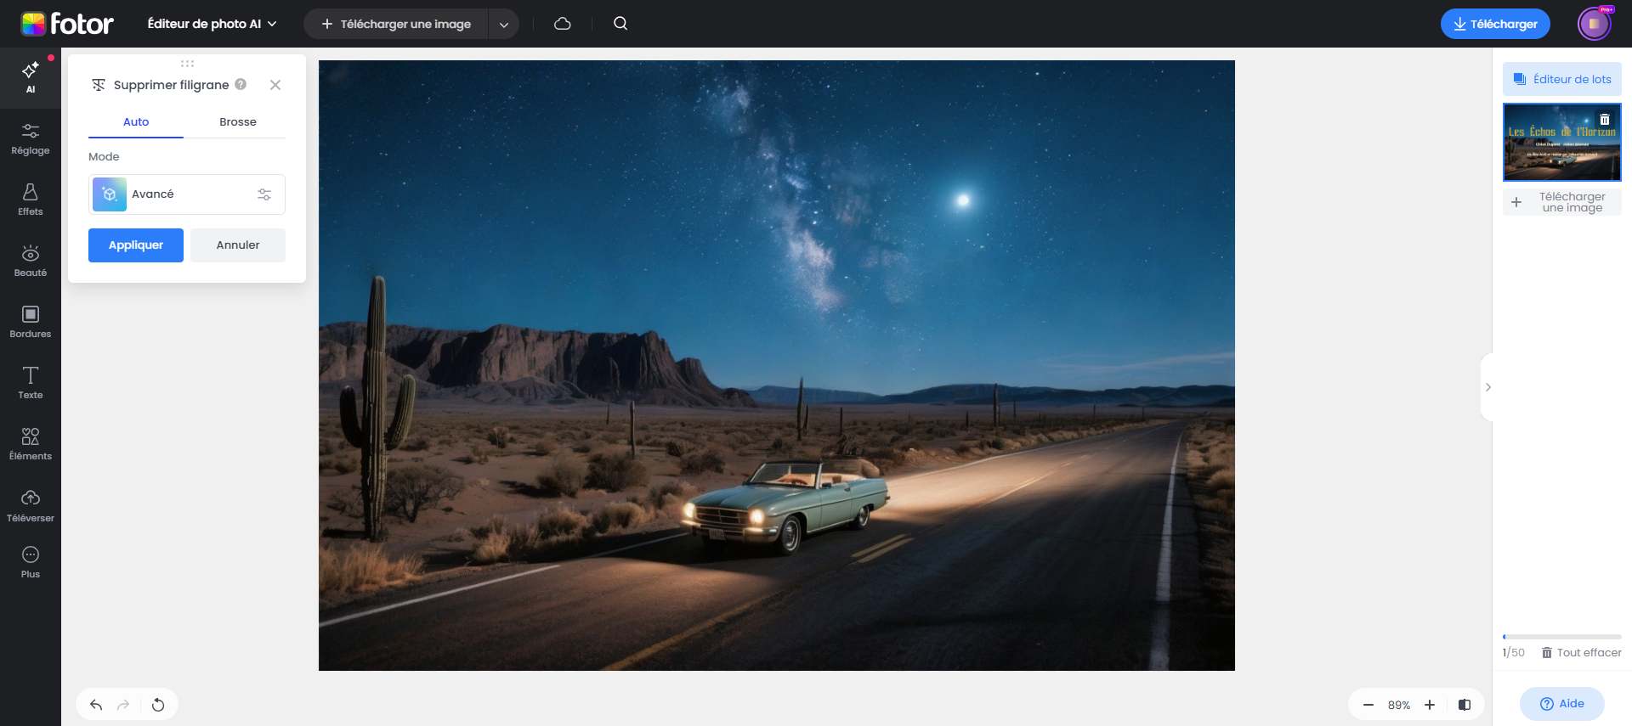Select the Les Échos de l'Horizon thumbnail
1632x726 pixels.
tap(1562, 142)
